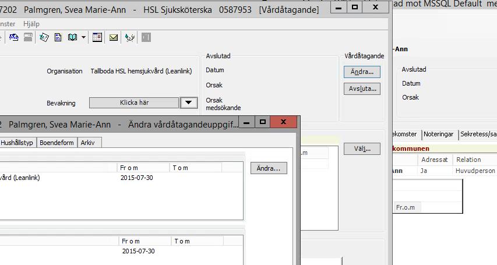Close the Ändra vårdåtagandeuppgifter dialog
The image size is (497, 265).
tap(283, 122)
